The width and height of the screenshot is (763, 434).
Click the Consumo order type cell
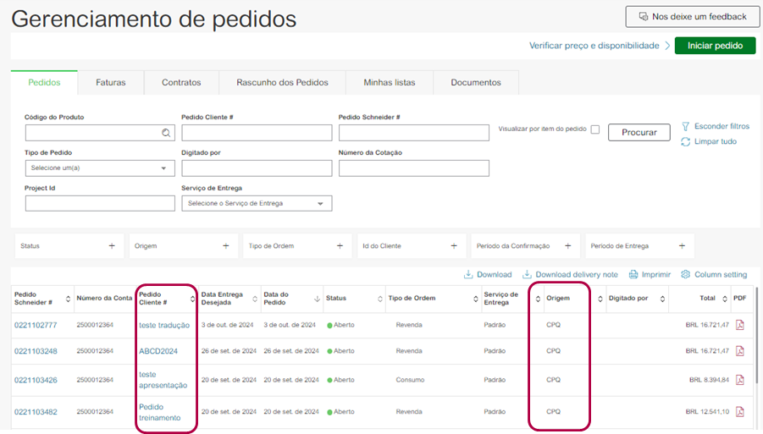click(410, 380)
